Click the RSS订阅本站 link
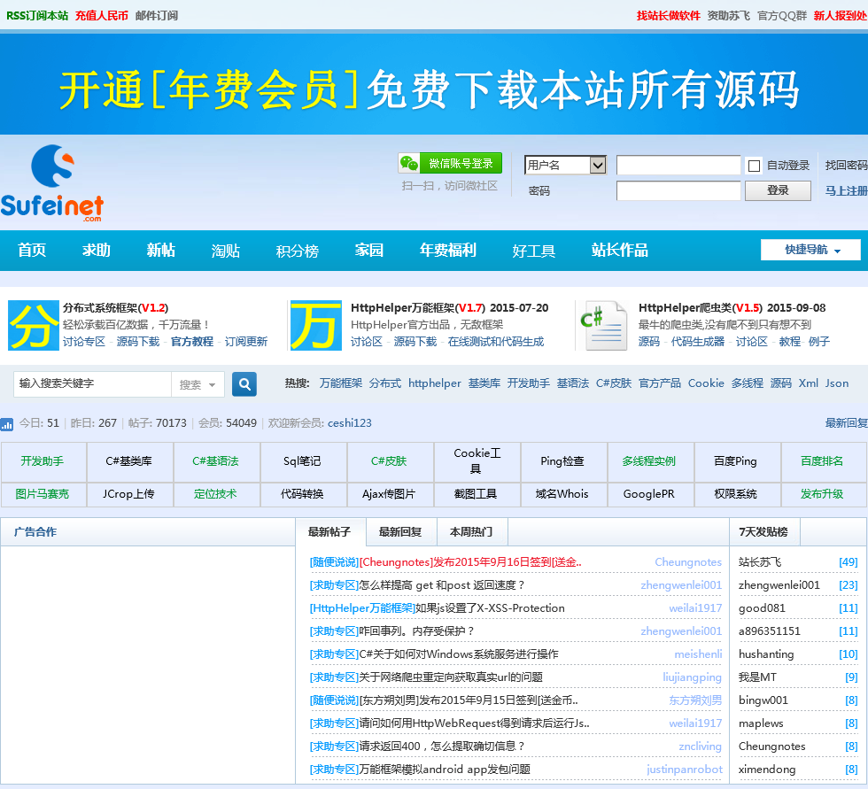Screen dimensions: 868x789 point(37,15)
